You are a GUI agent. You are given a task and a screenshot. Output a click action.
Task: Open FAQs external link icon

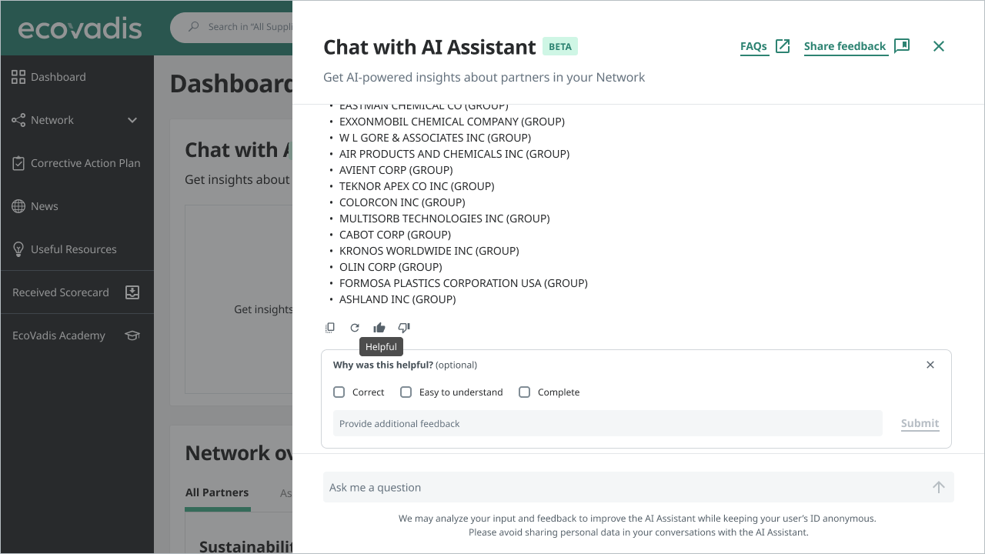coord(783,46)
